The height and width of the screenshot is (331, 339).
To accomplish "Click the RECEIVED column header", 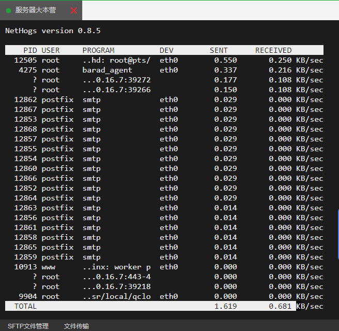I will pos(273,50).
